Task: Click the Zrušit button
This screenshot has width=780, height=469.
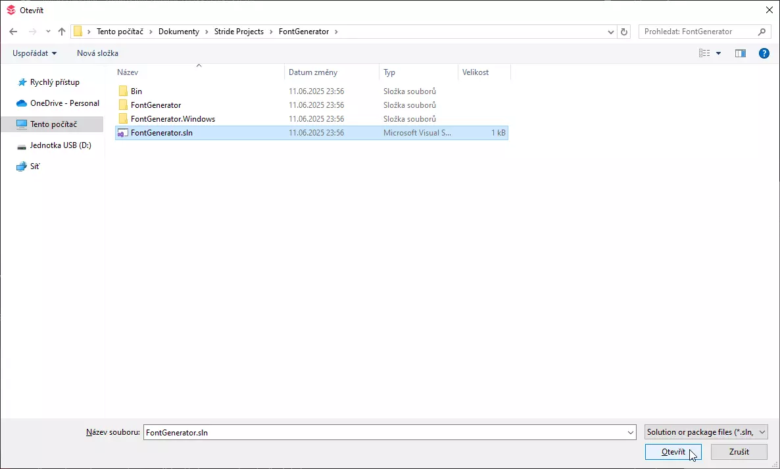Action: pos(739,452)
